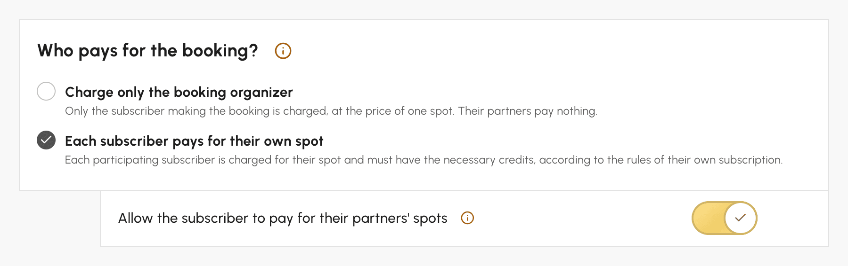Click the words "partners' spots" in the toggle row
The width and height of the screenshot is (848, 266).
click(400, 218)
